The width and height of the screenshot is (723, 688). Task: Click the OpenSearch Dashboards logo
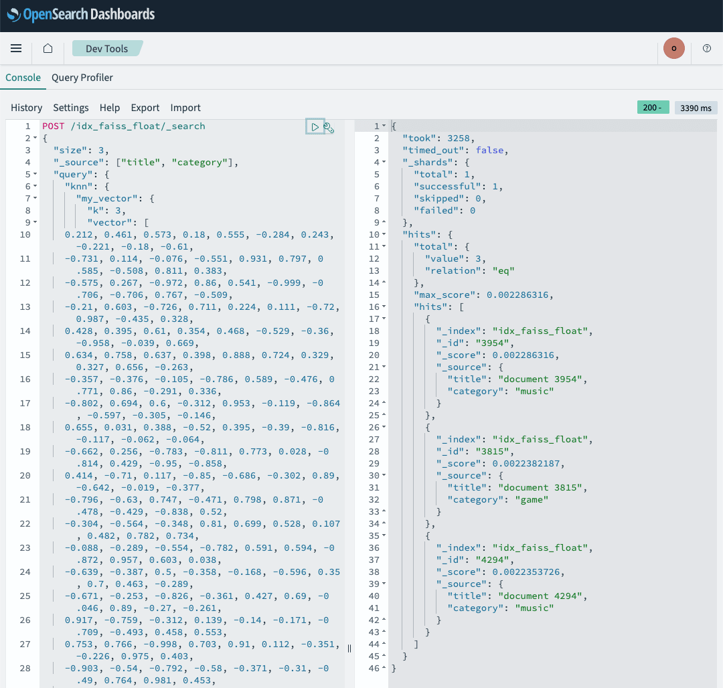coord(81,14)
